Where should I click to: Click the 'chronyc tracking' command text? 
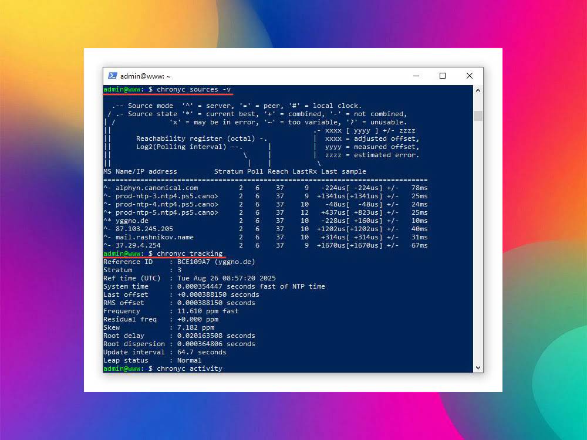click(x=190, y=253)
